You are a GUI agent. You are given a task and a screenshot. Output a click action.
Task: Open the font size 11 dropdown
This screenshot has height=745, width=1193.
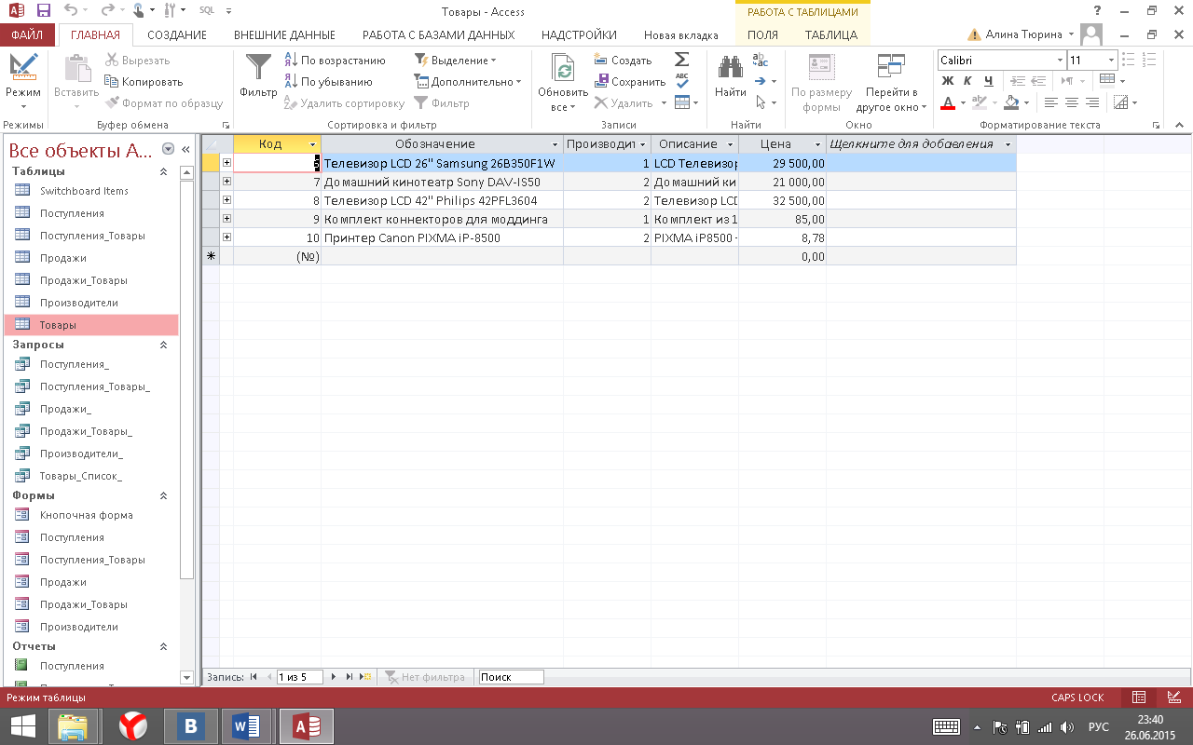click(1112, 61)
